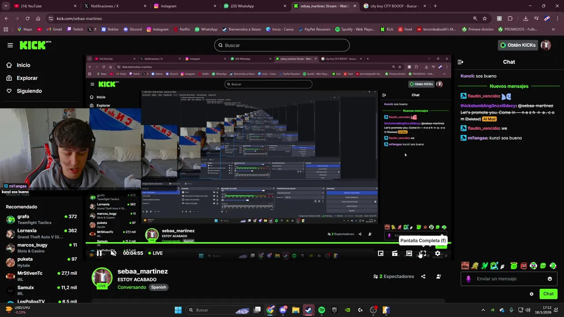Jump to LIVE in player
Screen dimensions: 564x317
156,253
